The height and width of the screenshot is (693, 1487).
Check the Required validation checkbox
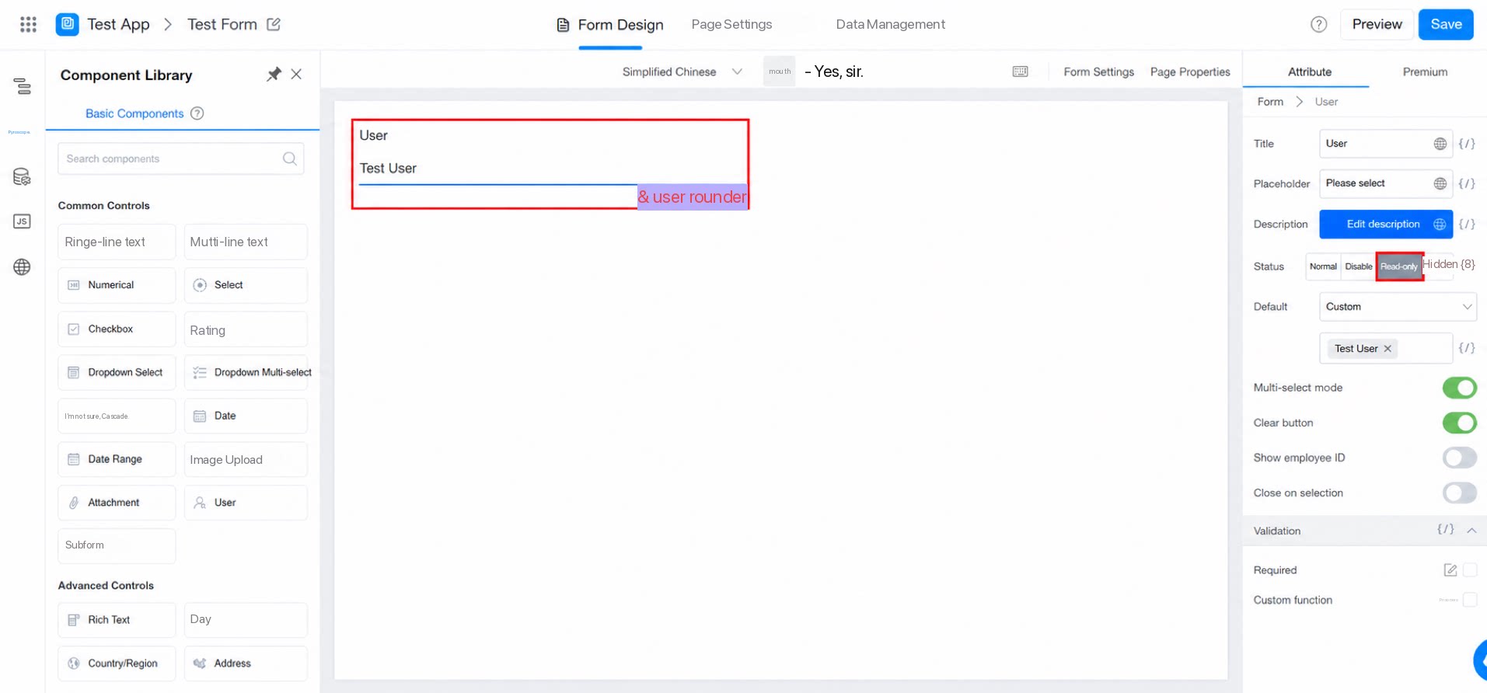(x=1469, y=570)
